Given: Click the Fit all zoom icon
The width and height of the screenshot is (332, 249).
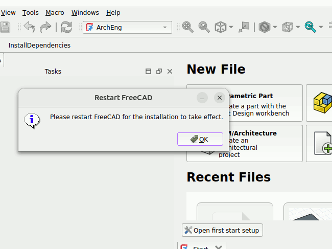Looking at the screenshot, I should 187,27.
